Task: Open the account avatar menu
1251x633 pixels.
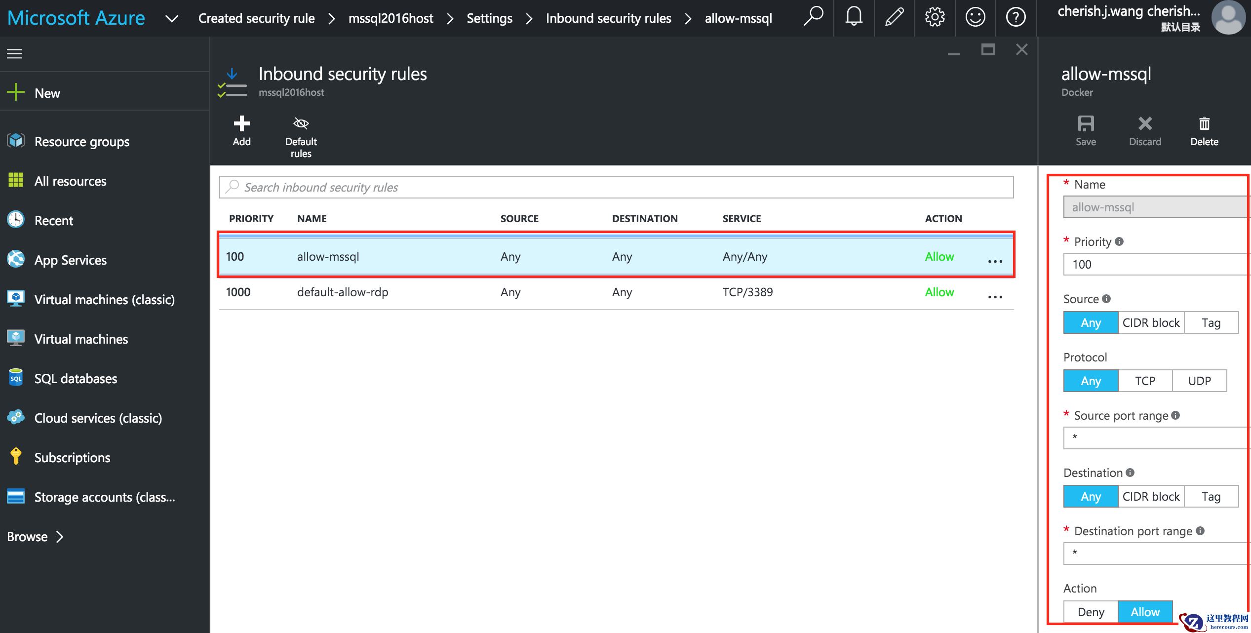Action: tap(1228, 18)
